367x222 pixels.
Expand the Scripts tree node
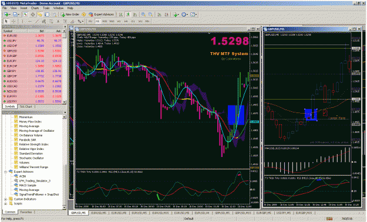pos(5,204)
